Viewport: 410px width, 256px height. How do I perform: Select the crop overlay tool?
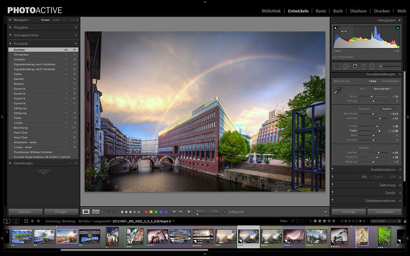click(337, 66)
